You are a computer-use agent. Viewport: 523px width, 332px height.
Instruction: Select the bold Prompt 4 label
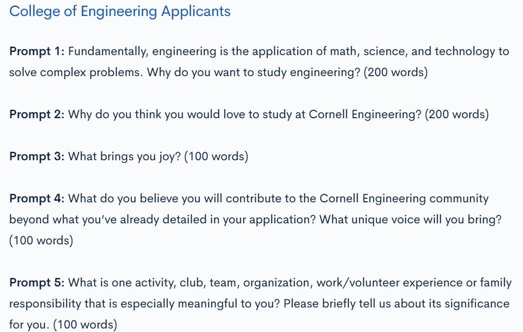[37, 199]
